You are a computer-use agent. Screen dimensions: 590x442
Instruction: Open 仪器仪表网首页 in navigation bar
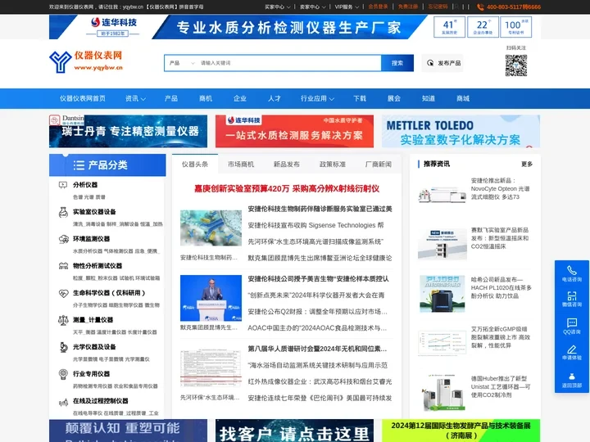click(x=83, y=98)
